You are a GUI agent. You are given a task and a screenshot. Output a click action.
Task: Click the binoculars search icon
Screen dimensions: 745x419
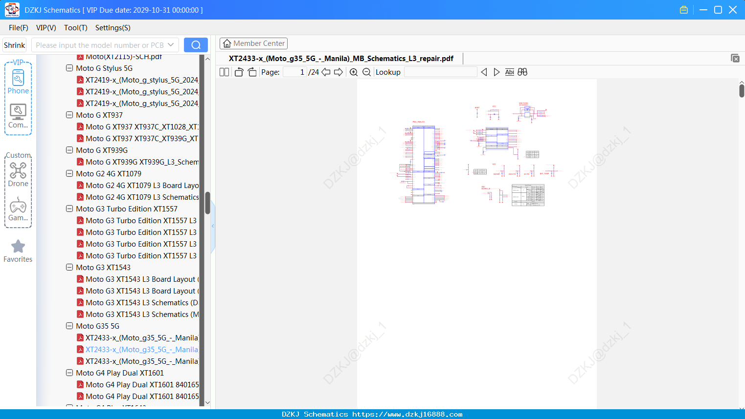pyautogui.click(x=522, y=72)
